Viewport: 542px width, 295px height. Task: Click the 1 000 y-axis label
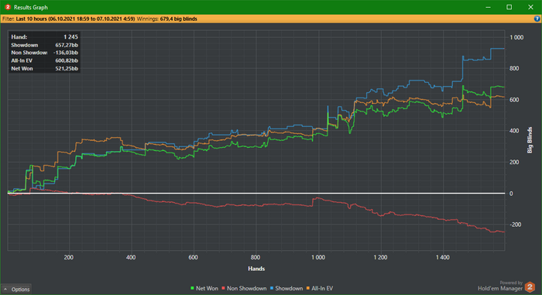pos(516,37)
